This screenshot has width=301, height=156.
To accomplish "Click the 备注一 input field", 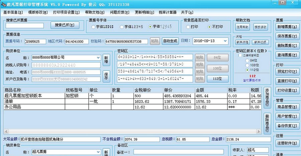I will [179, 152].
